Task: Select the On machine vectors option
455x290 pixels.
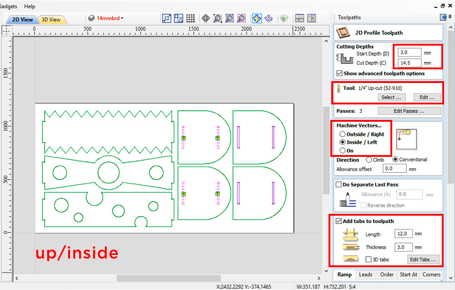Action: click(343, 150)
